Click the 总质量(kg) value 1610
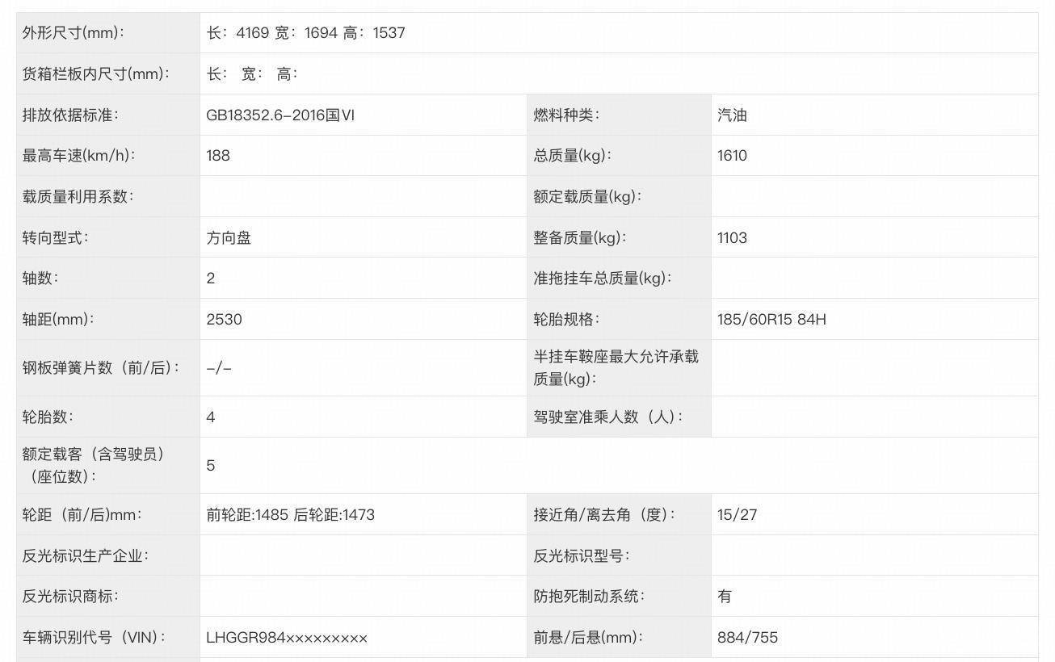The height and width of the screenshot is (662, 1055). point(732,156)
